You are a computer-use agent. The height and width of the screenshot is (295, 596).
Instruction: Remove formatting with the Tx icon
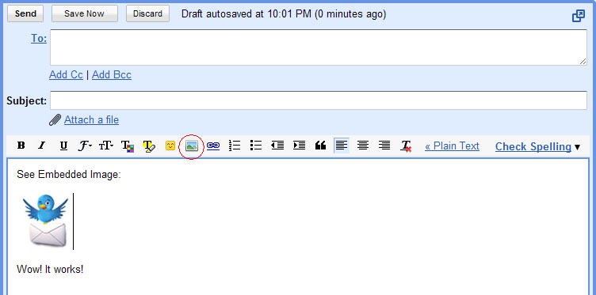click(x=406, y=146)
